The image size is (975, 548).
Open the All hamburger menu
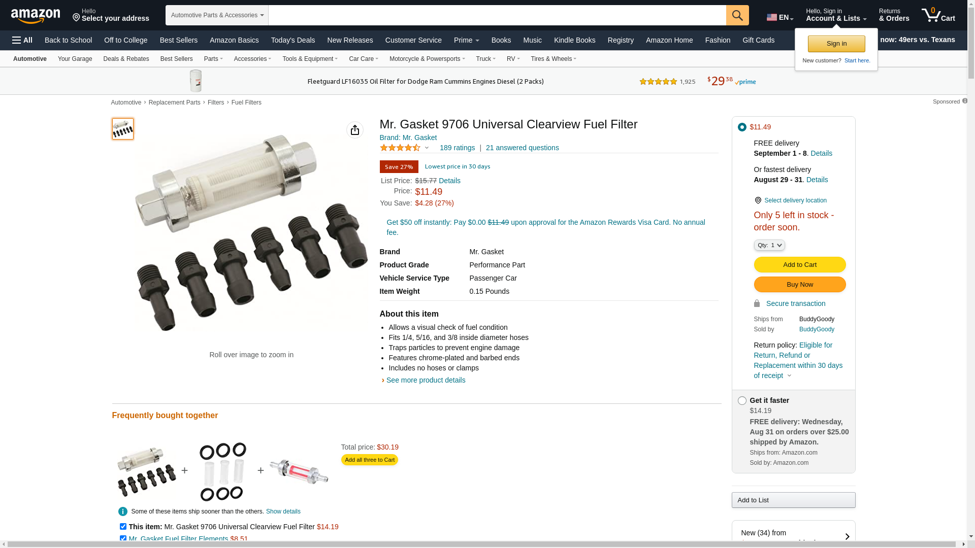tap(22, 40)
